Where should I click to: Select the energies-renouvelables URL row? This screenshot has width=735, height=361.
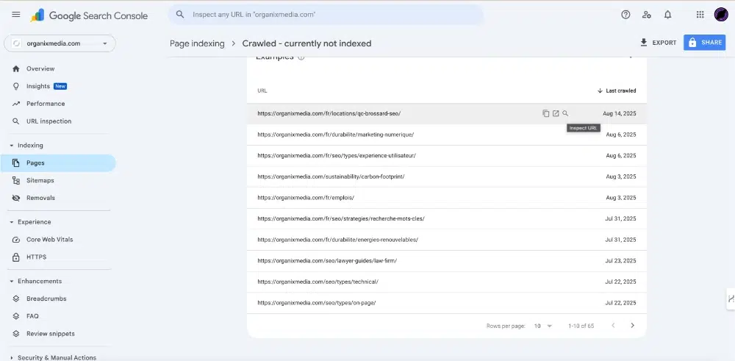click(x=447, y=240)
